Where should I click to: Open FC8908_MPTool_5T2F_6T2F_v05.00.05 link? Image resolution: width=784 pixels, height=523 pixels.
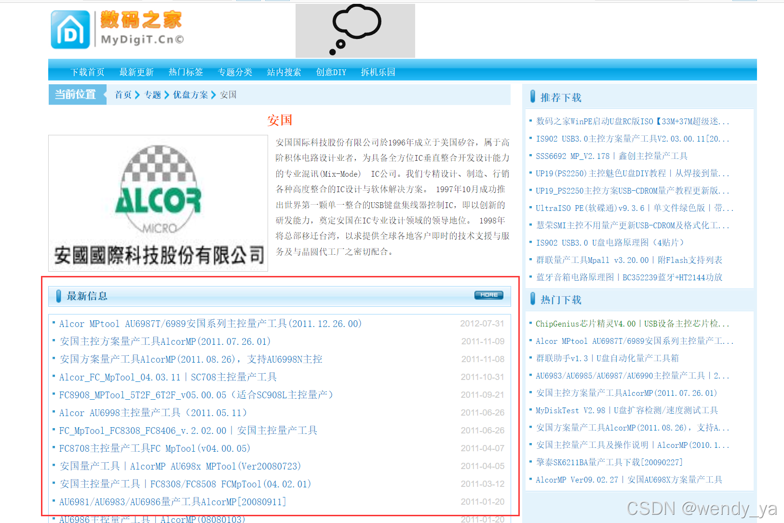196,395
